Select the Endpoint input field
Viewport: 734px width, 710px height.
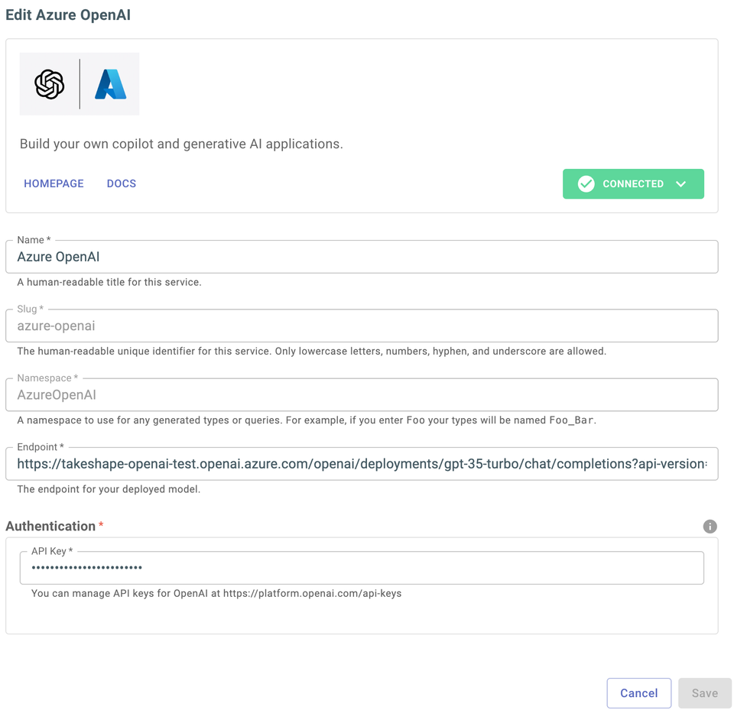pos(359,463)
